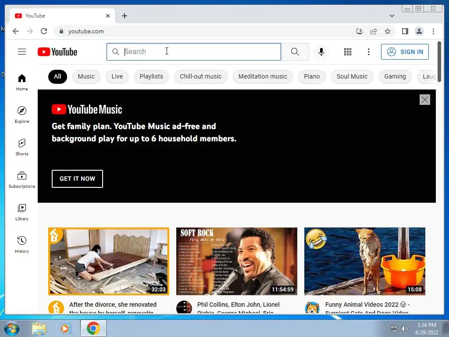This screenshot has width=449, height=337.
Task: Focus the YouTube search field
Action: pos(194,52)
